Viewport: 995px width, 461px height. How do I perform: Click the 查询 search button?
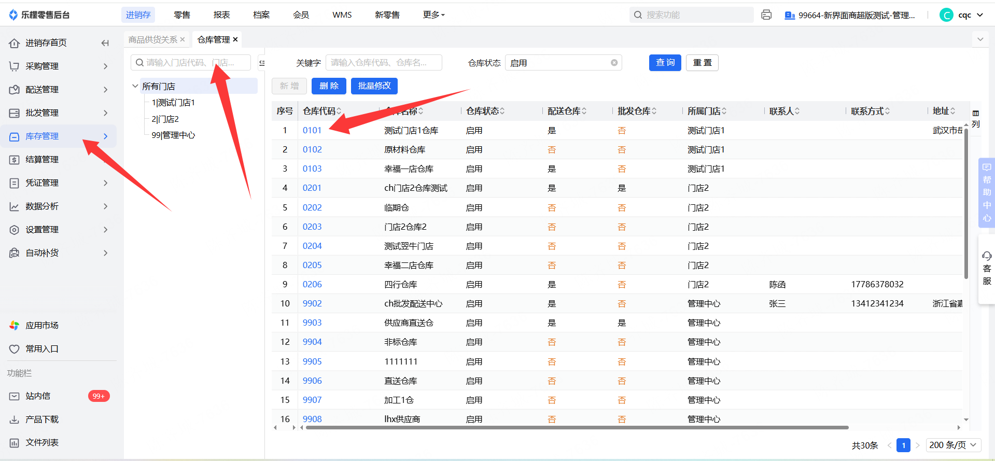pyautogui.click(x=665, y=63)
